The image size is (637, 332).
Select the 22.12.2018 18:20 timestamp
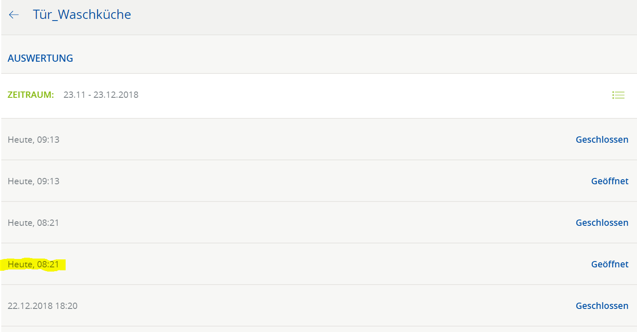click(x=42, y=306)
